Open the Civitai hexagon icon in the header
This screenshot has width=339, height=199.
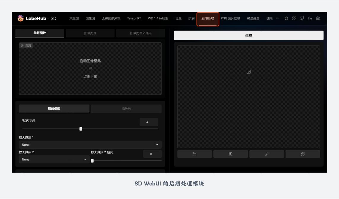coord(286,18)
